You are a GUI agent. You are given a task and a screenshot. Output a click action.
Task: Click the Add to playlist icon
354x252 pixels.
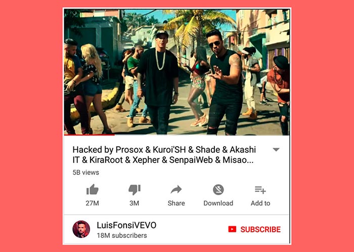click(260, 190)
